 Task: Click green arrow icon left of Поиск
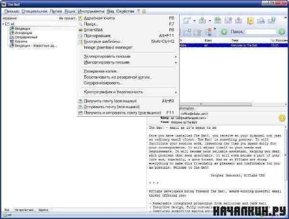click(224, 32)
